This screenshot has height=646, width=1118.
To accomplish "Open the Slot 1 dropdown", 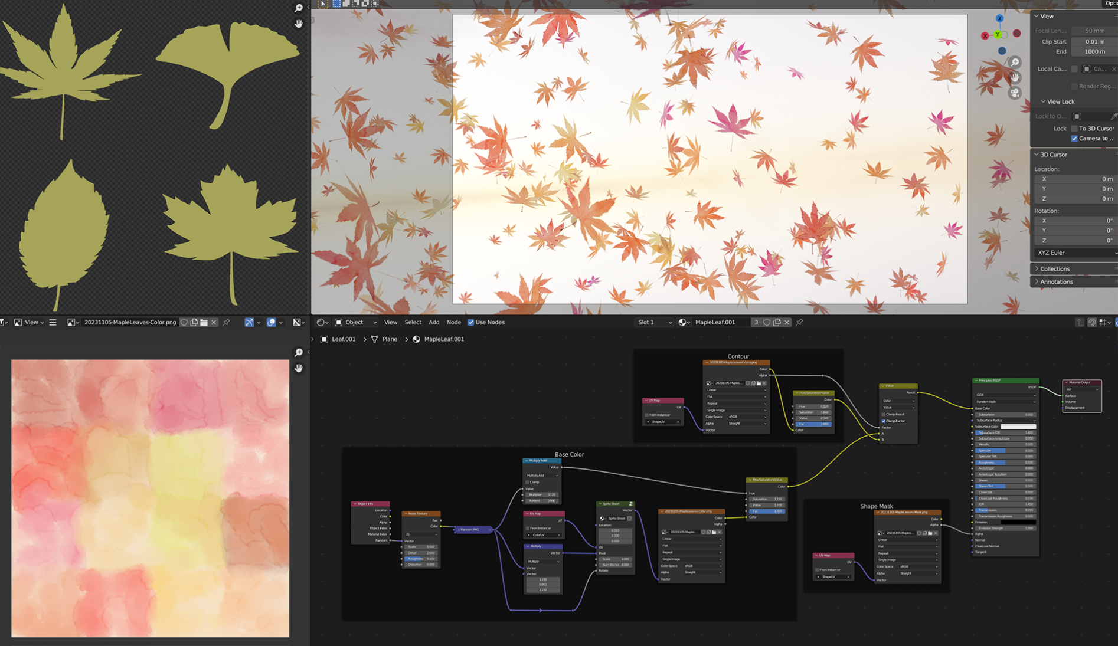I will pyautogui.click(x=653, y=322).
